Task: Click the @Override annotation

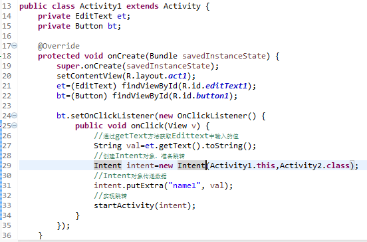Action: (x=59, y=46)
